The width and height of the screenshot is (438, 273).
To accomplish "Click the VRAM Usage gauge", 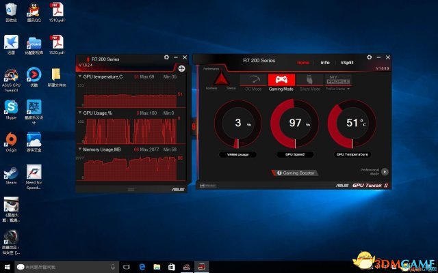I will tap(237, 124).
